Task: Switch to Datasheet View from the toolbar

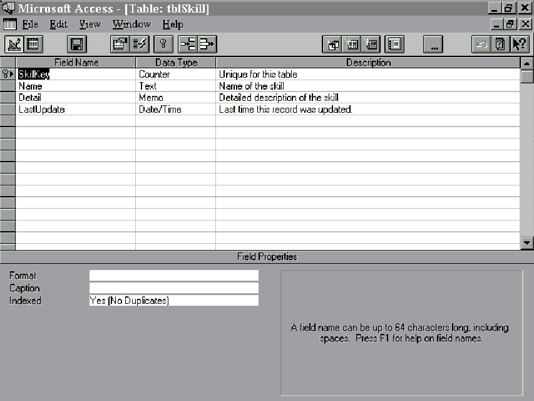Action: click(x=33, y=44)
